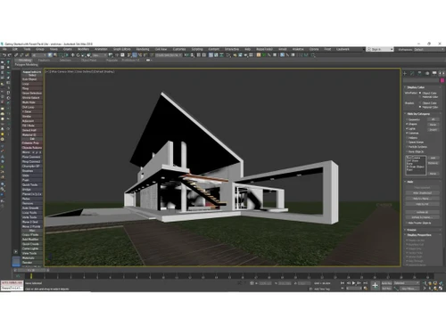Open the Modifiers menu
Image resolution: width=446 pixels, height=334 pixels.
[84, 49]
